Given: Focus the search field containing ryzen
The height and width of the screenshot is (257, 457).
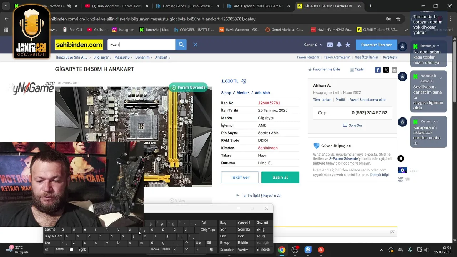Looking at the screenshot, I should (141, 45).
